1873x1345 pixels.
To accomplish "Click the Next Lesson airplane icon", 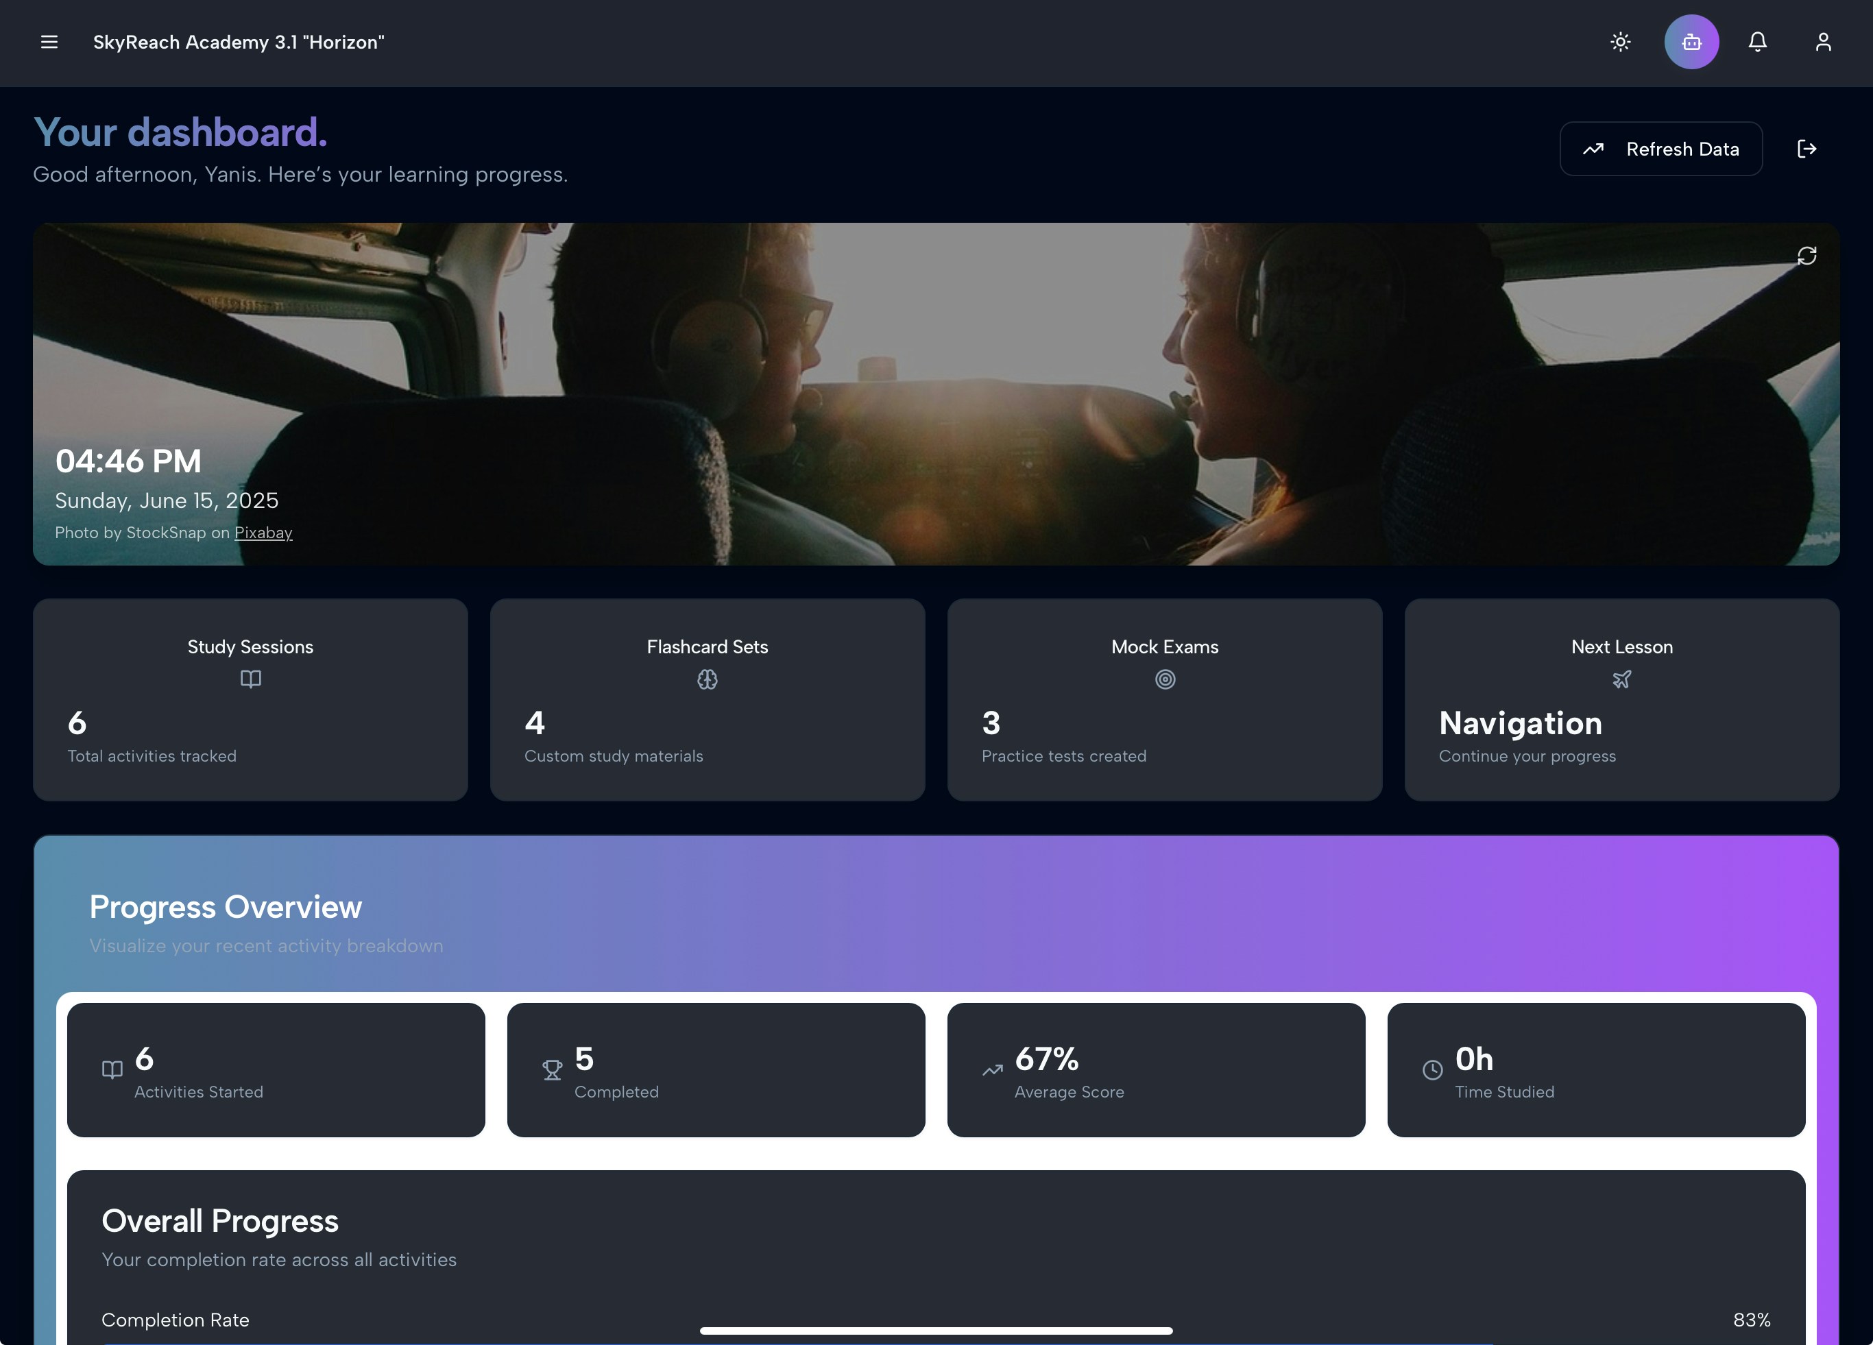I will pos(1621,679).
